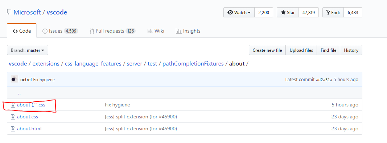This screenshot has height=143, width=387.
Task: Open the file about (,'".css
Action: (31, 105)
